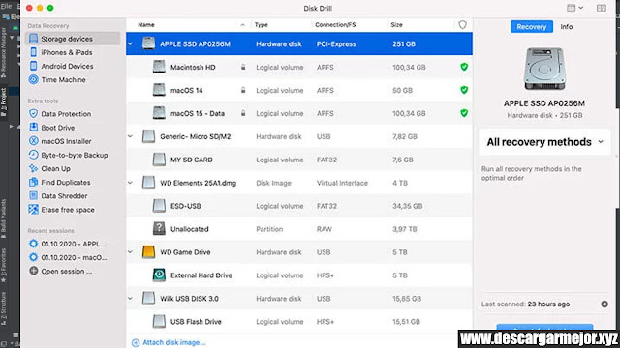Click macOS 14 lock icon
620x348 pixels.
[243, 90]
